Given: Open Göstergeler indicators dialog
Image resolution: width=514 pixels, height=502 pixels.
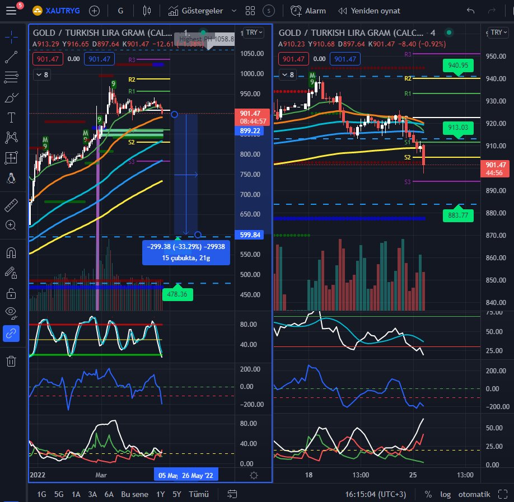Looking at the screenshot, I should click(x=196, y=11).
